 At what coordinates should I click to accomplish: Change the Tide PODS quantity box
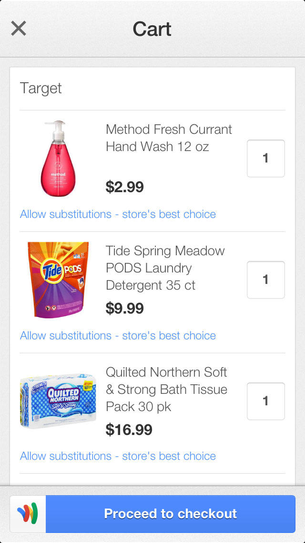point(265,280)
